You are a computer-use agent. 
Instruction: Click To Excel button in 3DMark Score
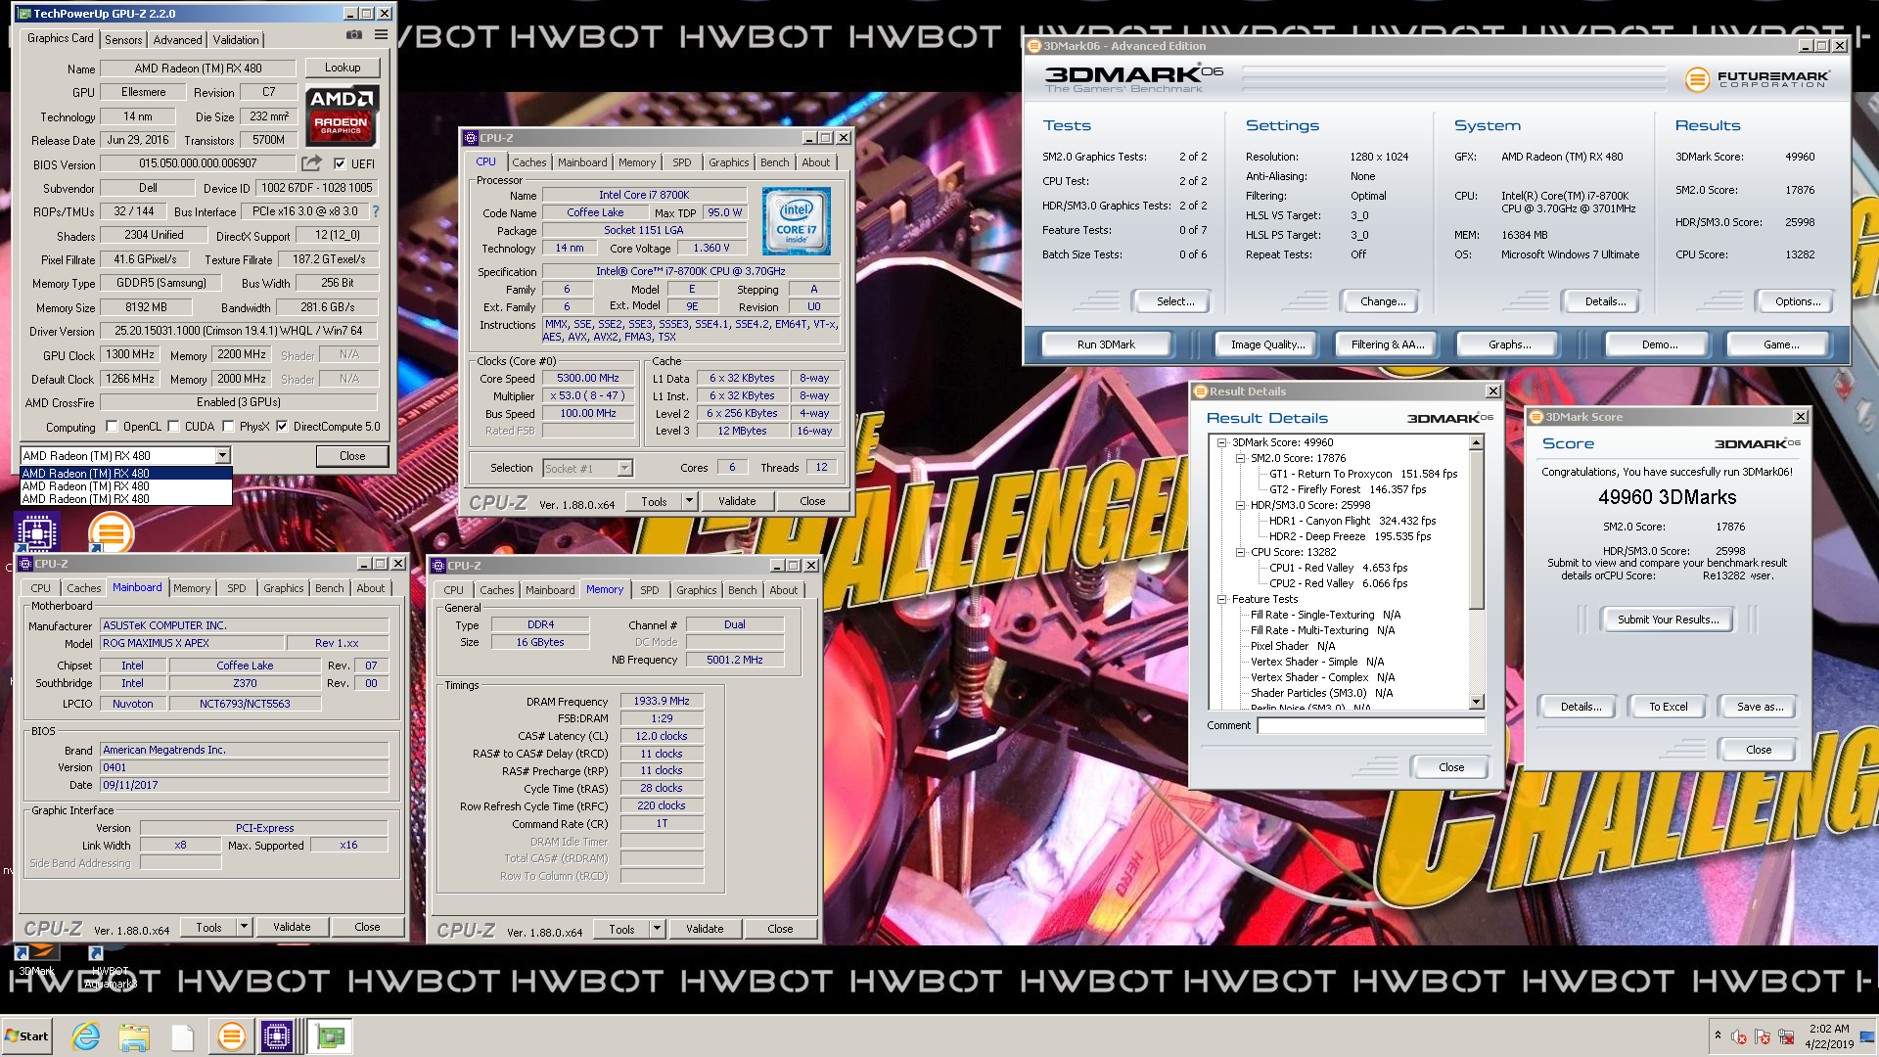(1668, 707)
